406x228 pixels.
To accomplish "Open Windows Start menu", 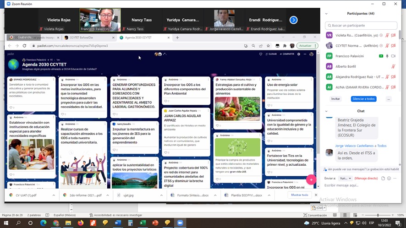I will click(6, 223).
